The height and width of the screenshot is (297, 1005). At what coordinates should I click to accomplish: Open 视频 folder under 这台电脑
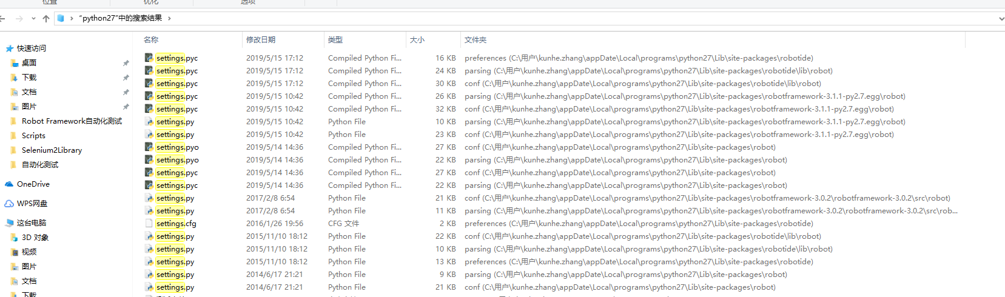(x=29, y=252)
